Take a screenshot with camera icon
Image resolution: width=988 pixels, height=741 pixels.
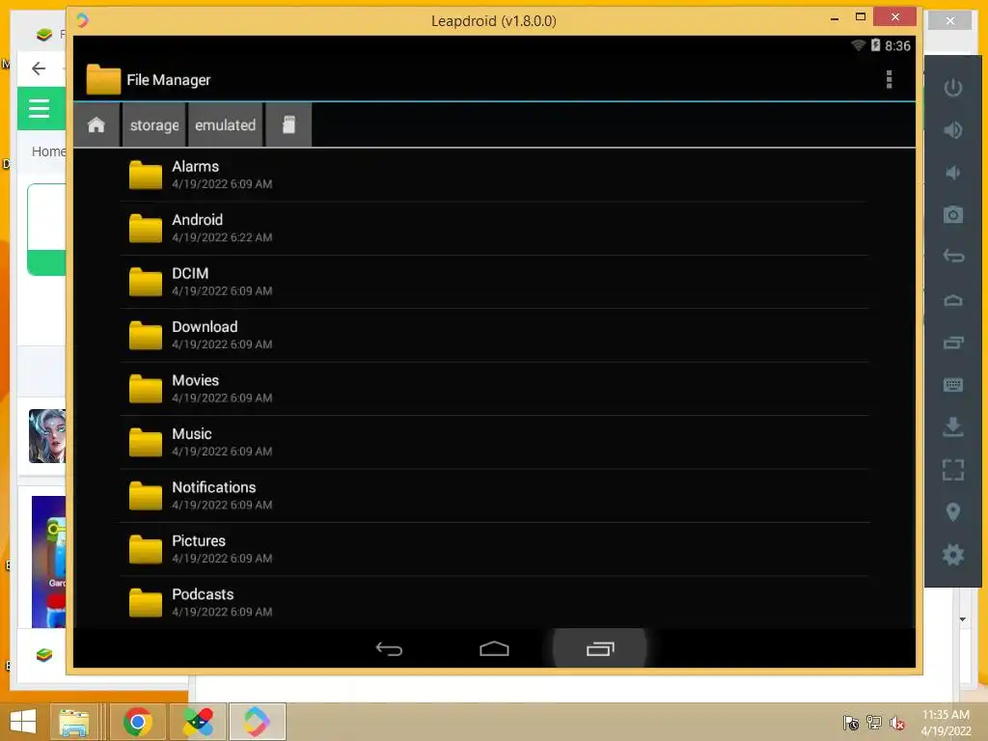coord(952,215)
